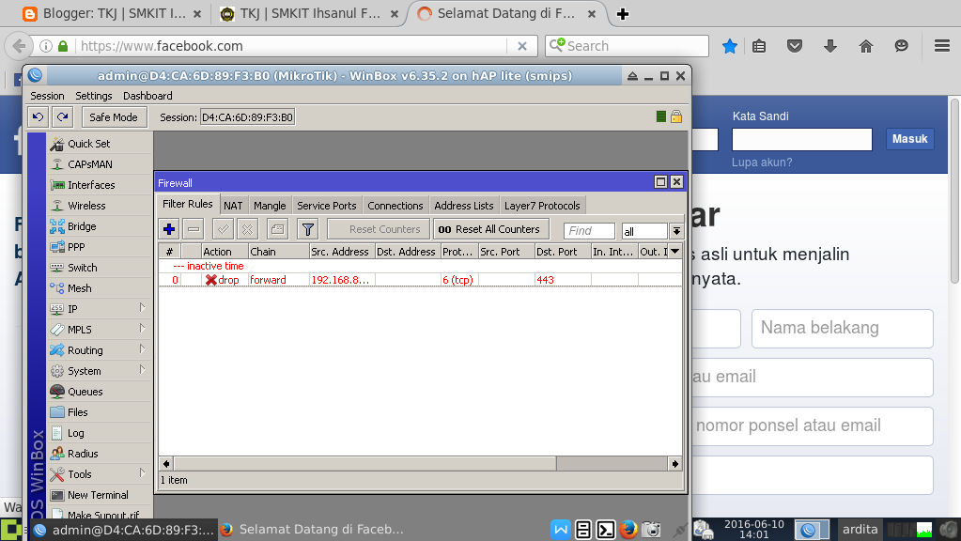Click the WinBox Redo arrow
The width and height of the screenshot is (961, 541).
(63, 117)
